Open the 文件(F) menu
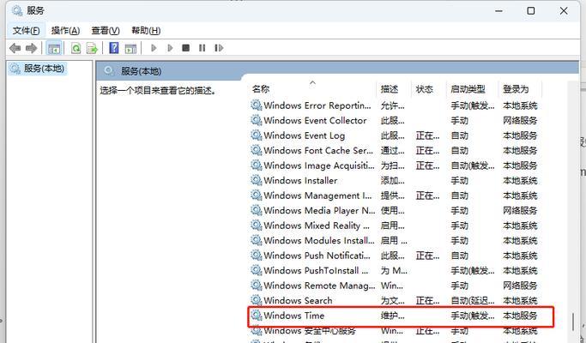 [26, 31]
